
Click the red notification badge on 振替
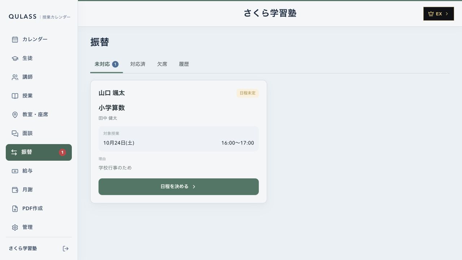pos(62,152)
